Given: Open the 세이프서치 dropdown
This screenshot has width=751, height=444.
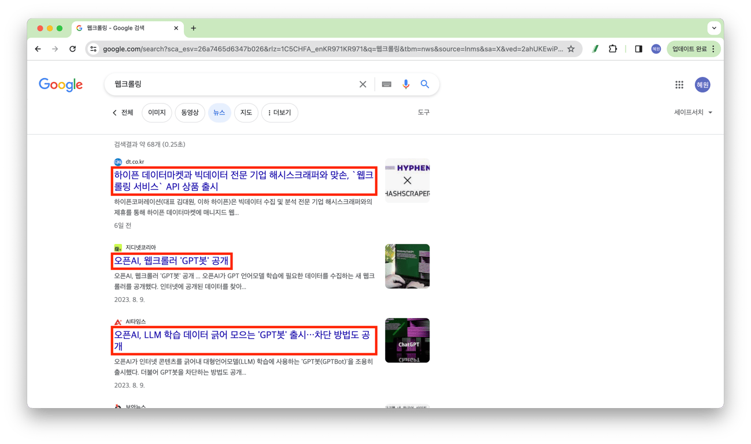Looking at the screenshot, I should (x=693, y=113).
